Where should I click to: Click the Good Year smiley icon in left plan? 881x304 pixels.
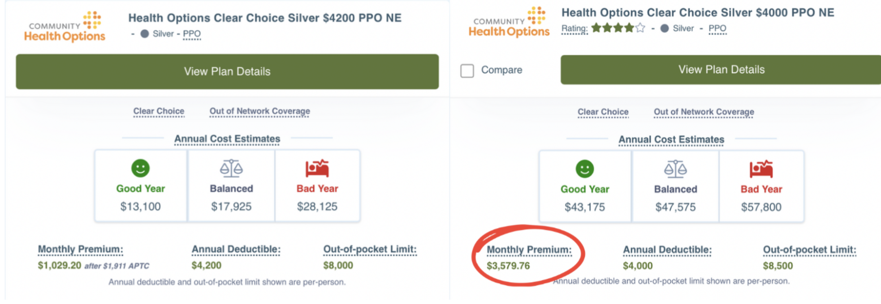(140, 169)
